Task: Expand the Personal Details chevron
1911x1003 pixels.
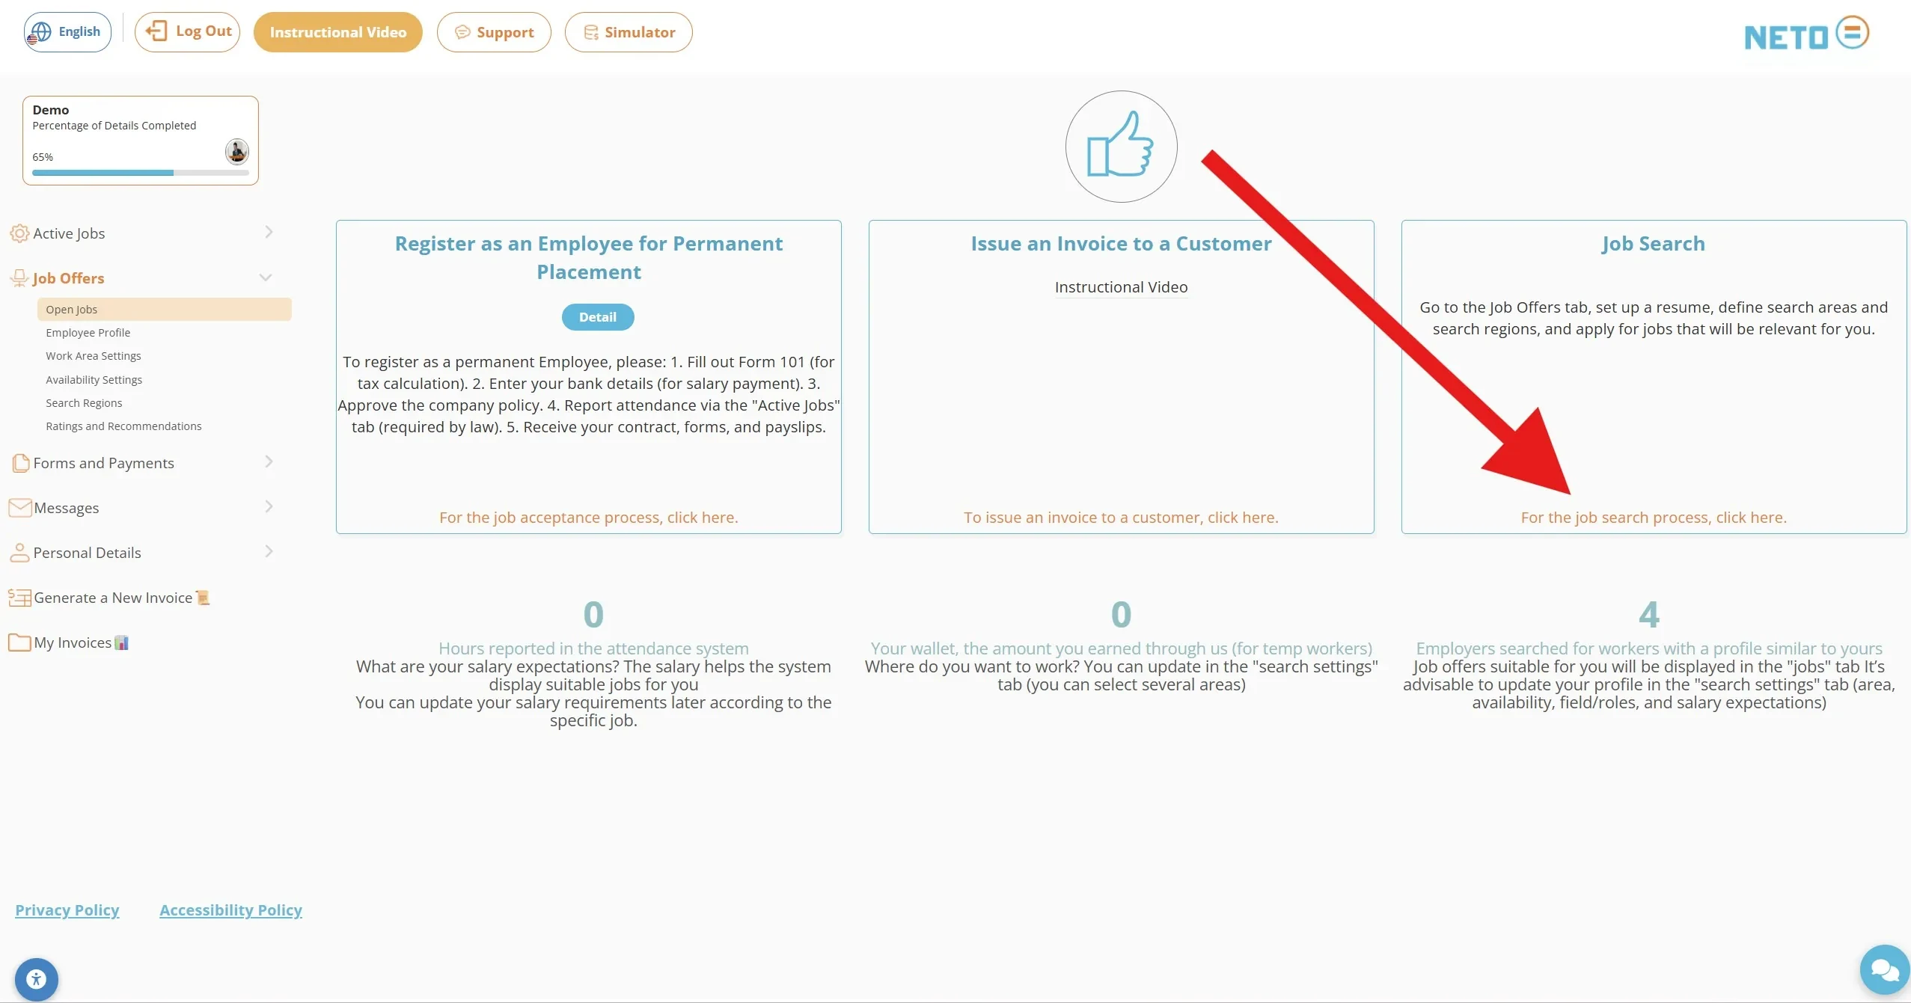Action: 269,551
